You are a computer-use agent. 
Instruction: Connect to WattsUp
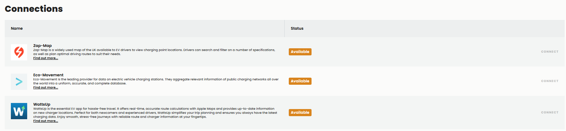pyautogui.click(x=550, y=112)
